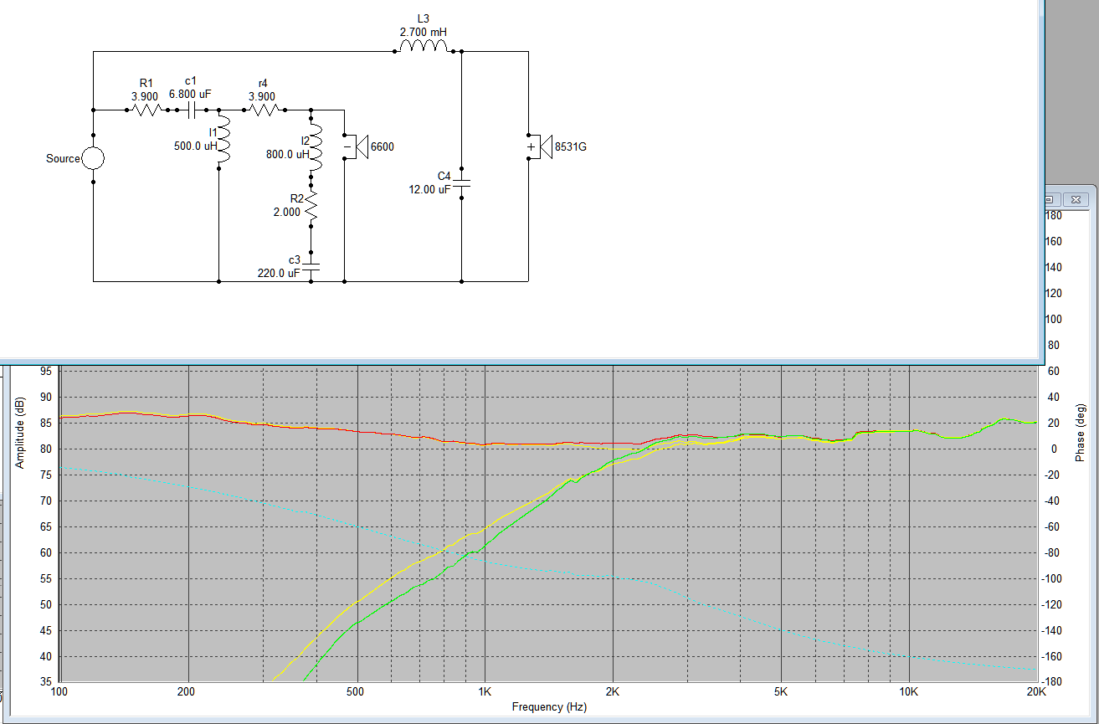Click the 'Frequency (Hz)' axis title
Viewport: 1099px width, 724px height.
pos(549,706)
